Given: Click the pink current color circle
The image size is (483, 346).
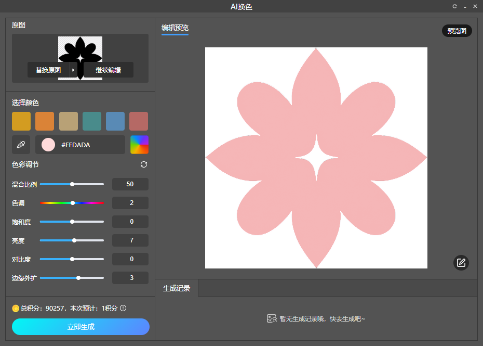Looking at the screenshot, I should pyautogui.click(x=48, y=145).
